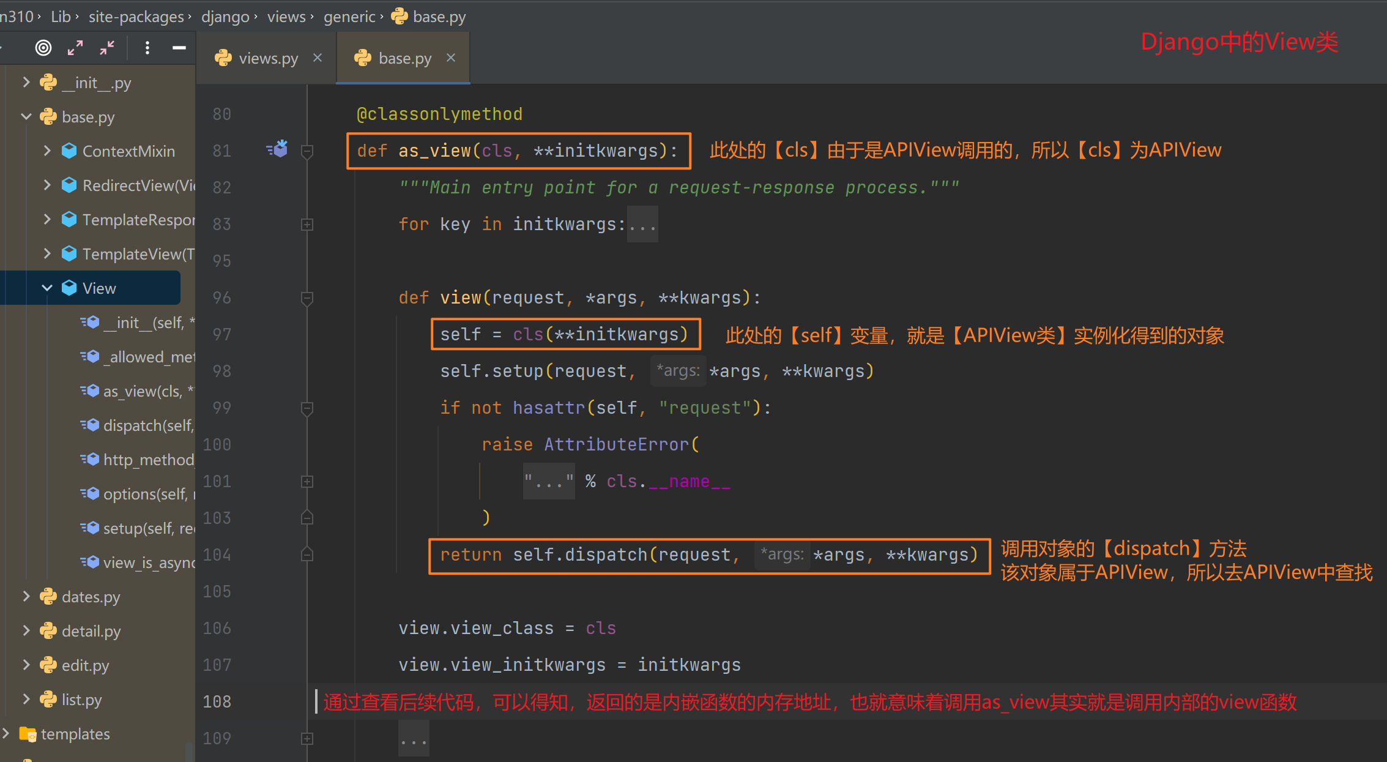Screen dimensions: 1387x762
Task: Click the RedirectView class icon
Action: [x=69, y=185]
